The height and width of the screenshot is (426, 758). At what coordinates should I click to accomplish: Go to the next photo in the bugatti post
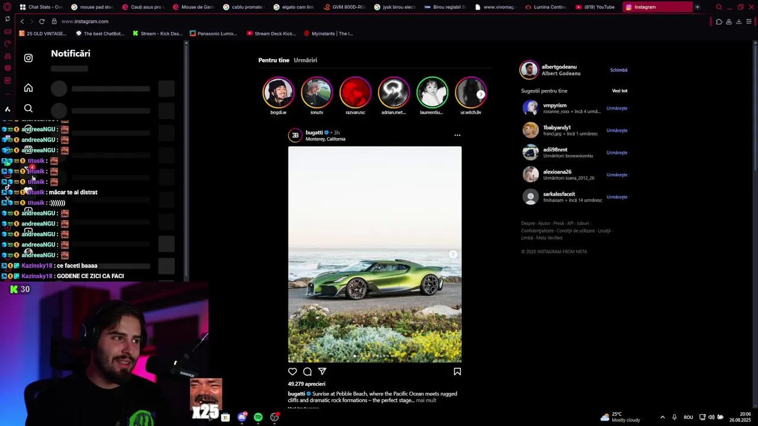[x=452, y=254]
